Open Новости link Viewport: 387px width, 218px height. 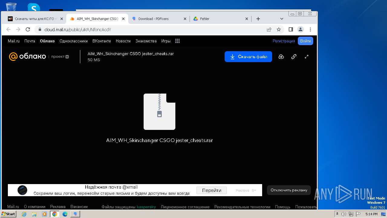tap(123, 41)
